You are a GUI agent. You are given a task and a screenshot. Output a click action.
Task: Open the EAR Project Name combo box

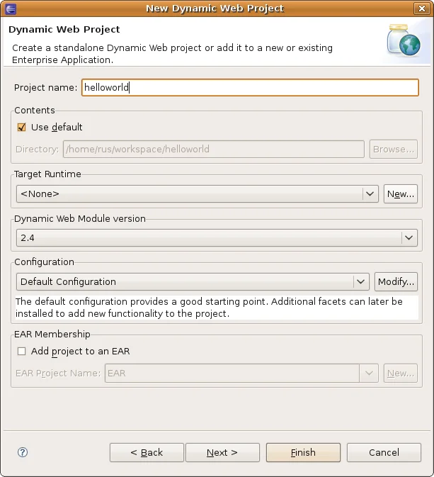(368, 374)
